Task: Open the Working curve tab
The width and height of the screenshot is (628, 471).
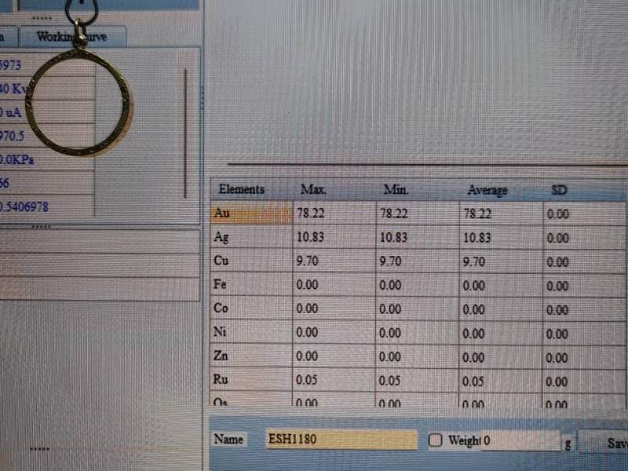Action: (72, 37)
